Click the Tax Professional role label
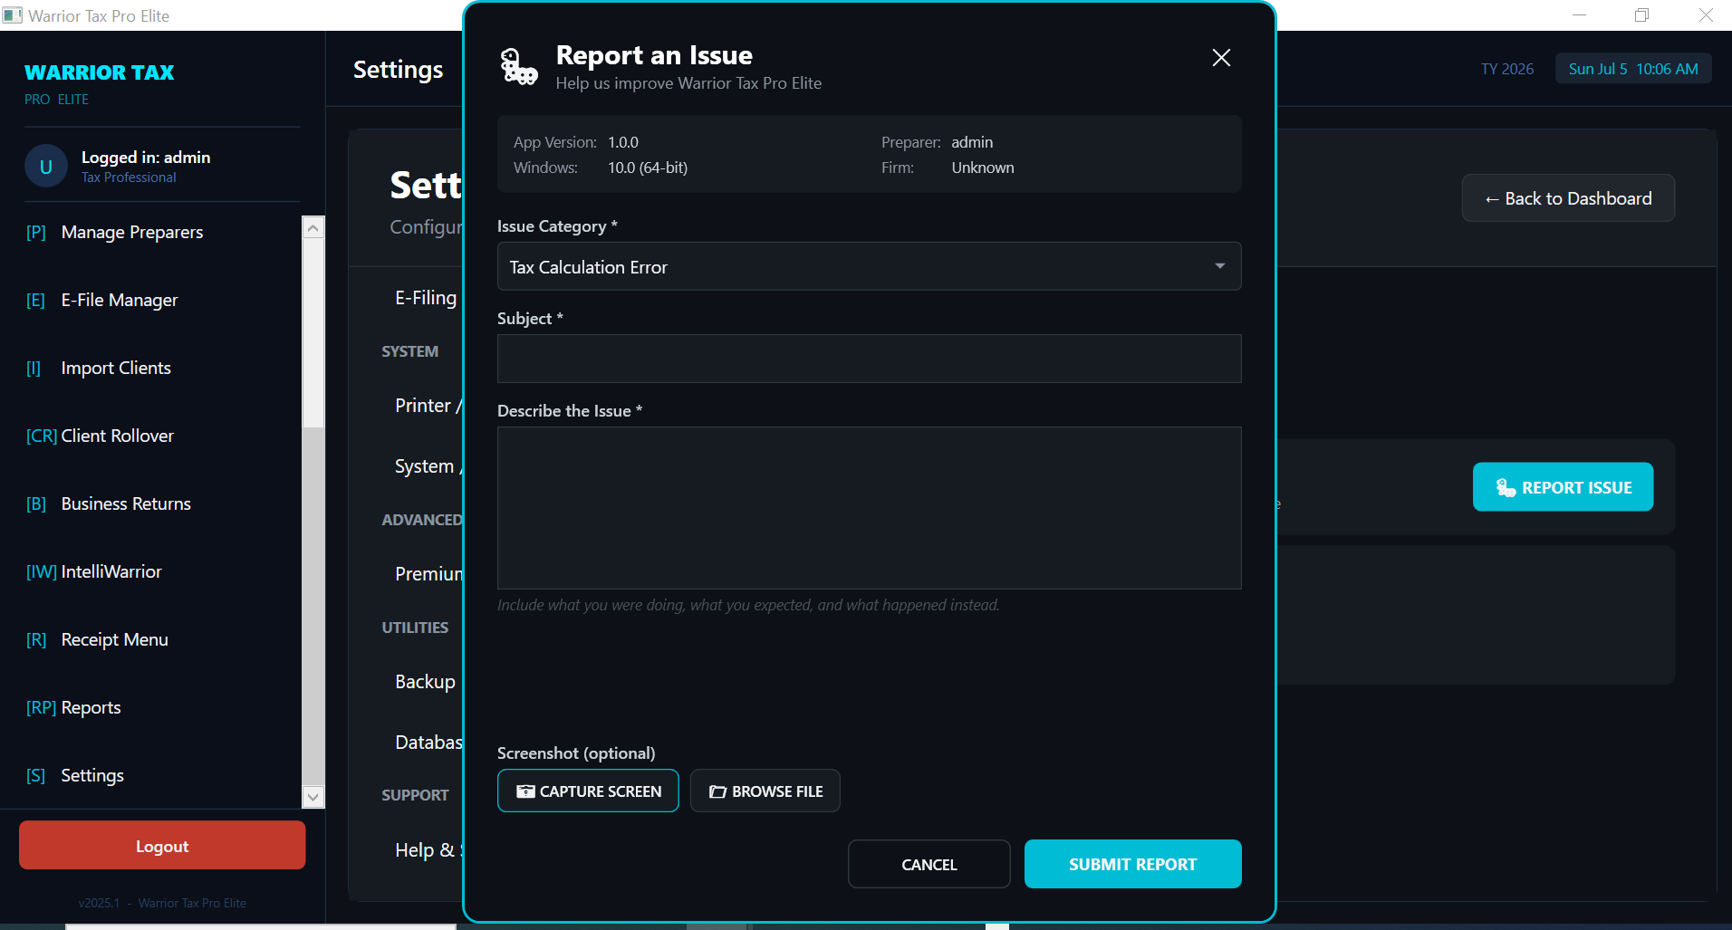Viewport: 1732px width, 930px height. 129,177
